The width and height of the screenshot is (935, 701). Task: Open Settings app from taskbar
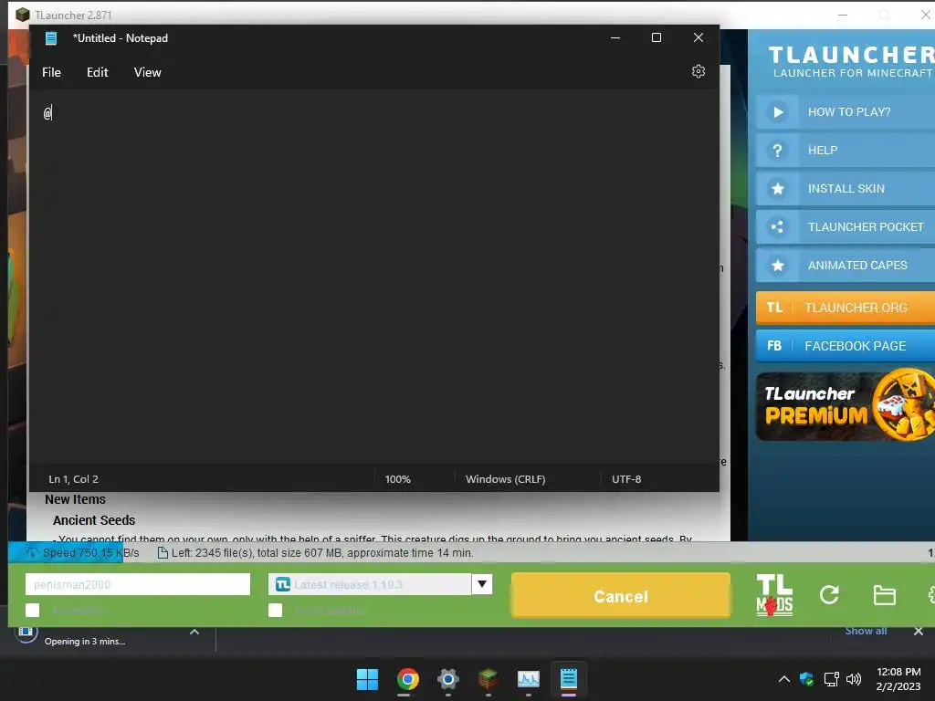(x=447, y=679)
